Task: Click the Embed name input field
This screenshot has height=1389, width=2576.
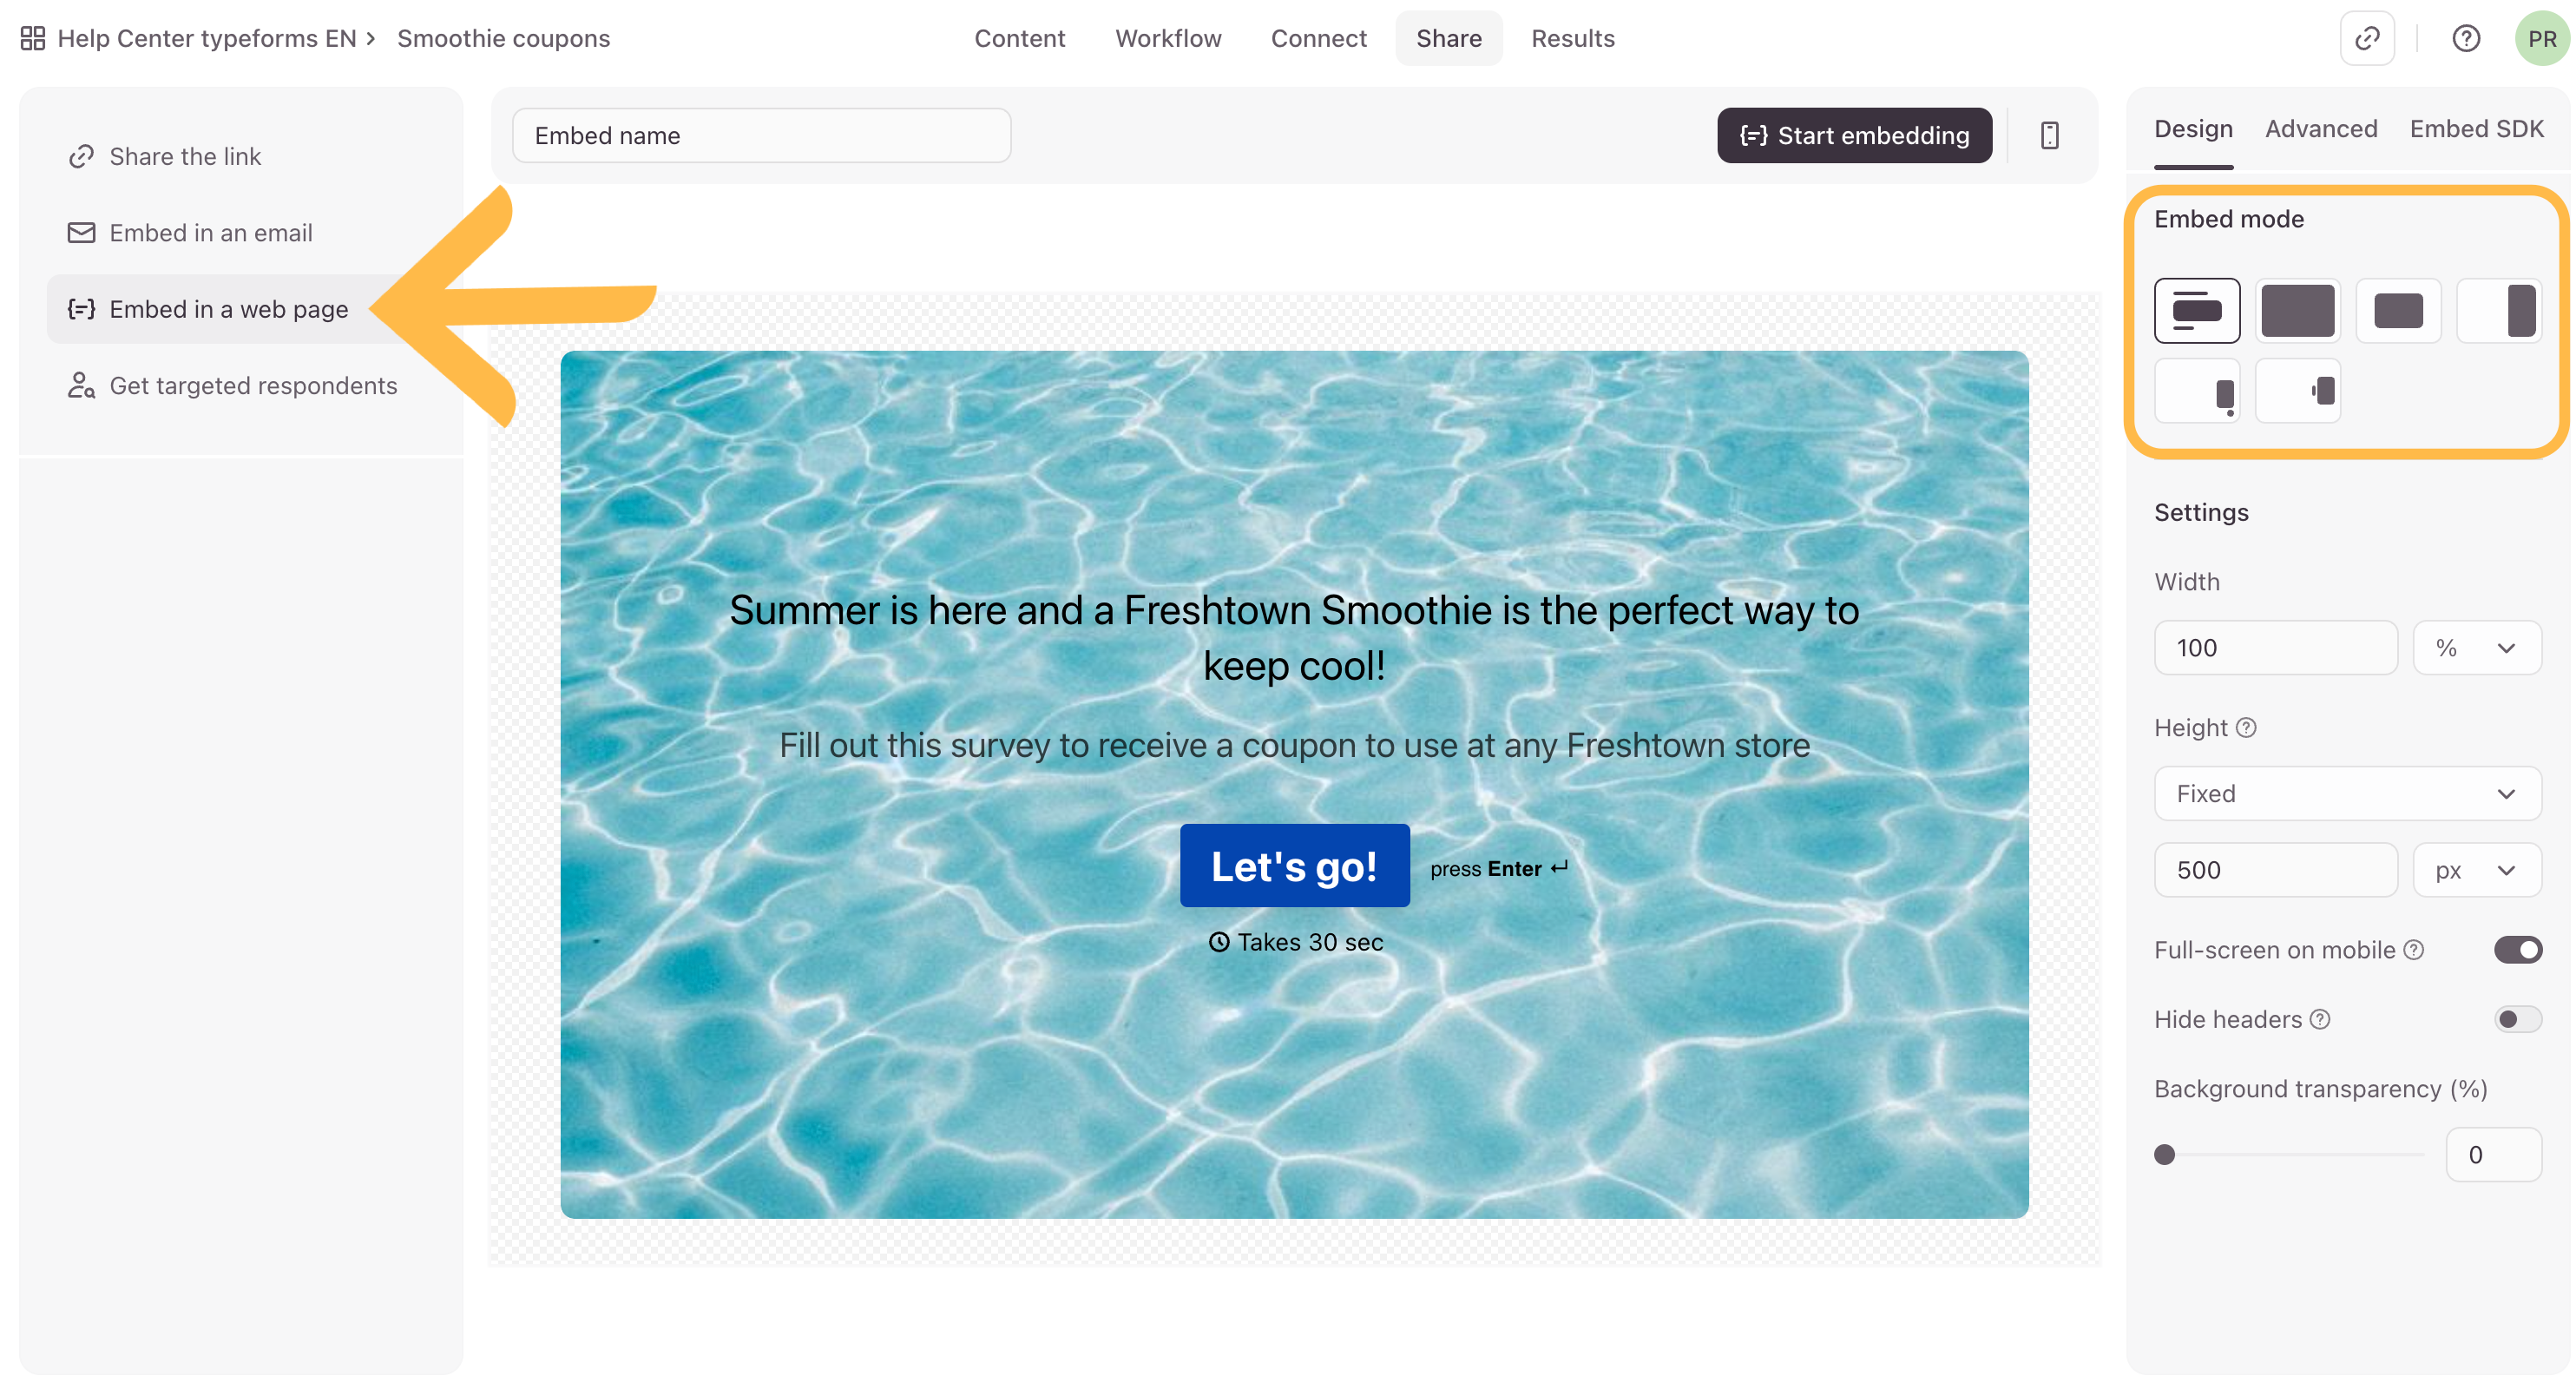Action: (x=761, y=135)
